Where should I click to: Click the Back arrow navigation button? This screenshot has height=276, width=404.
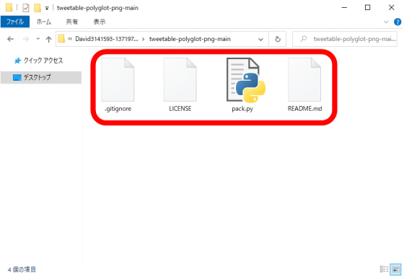click(11, 39)
